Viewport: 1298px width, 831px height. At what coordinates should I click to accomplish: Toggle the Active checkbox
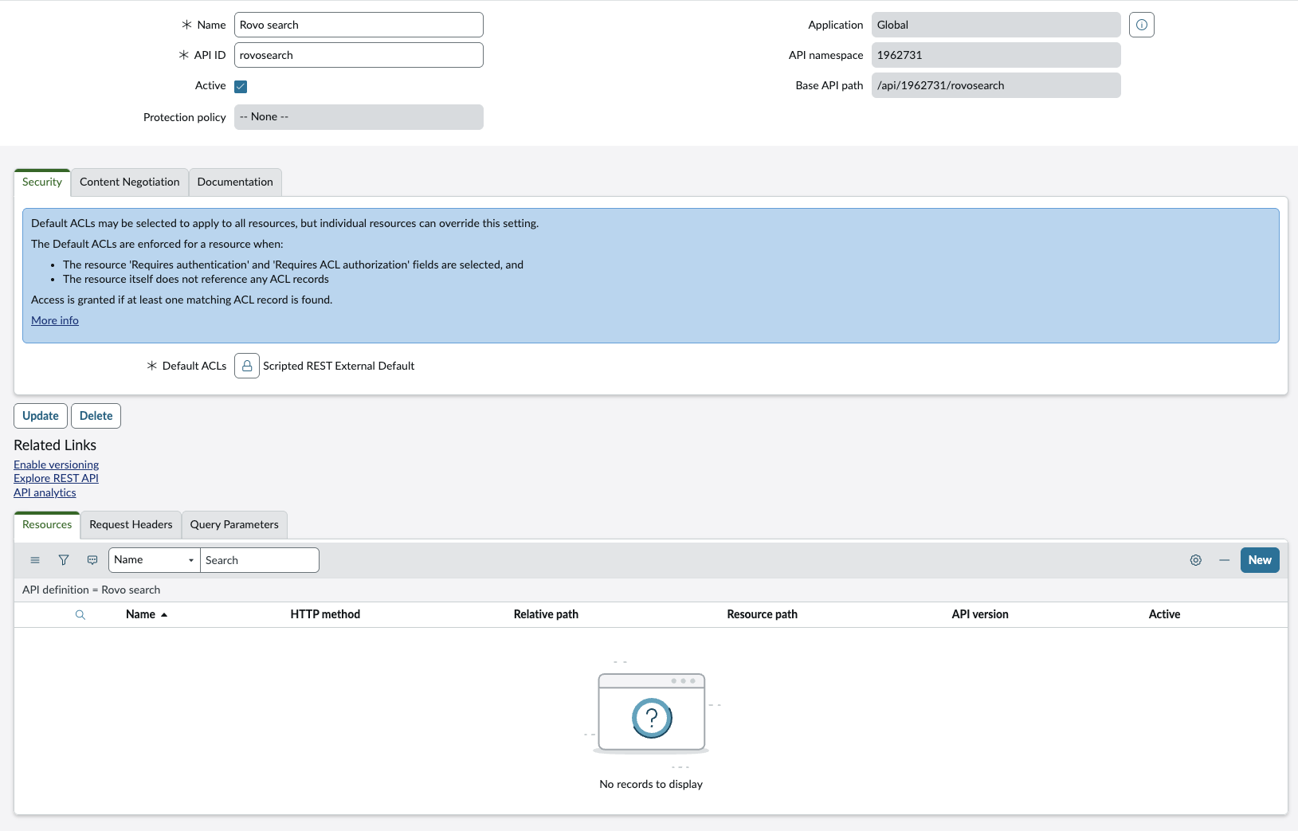tap(241, 86)
